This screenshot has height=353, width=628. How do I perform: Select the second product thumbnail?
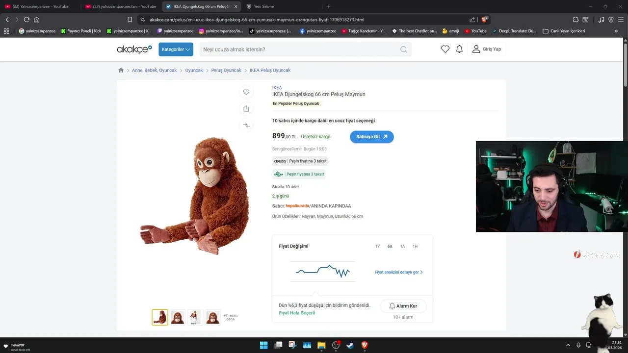(x=178, y=317)
